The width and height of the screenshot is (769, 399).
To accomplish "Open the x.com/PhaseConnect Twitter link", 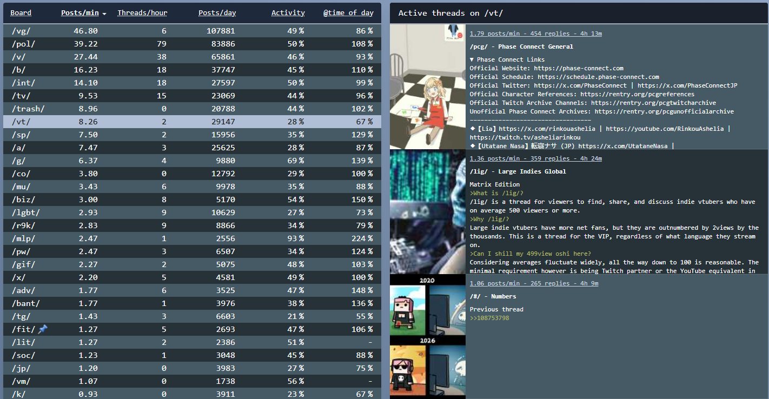I will tap(580, 85).
